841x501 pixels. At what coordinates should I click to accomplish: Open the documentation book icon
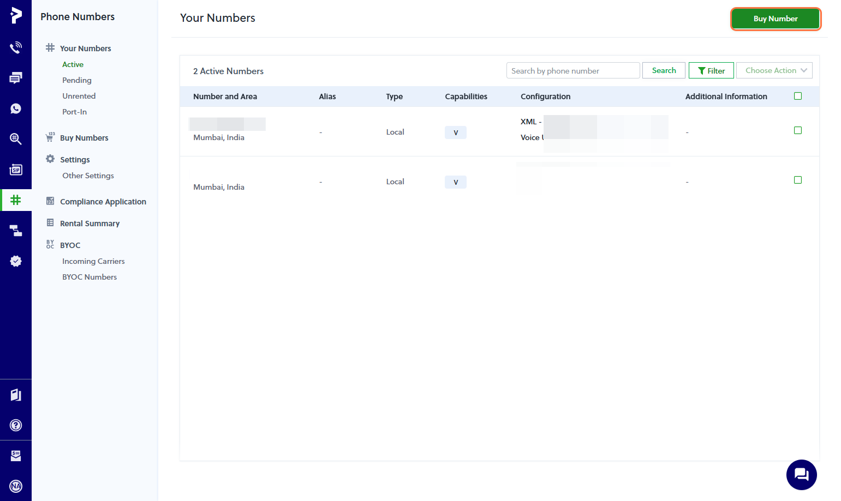tap(16, 395)
